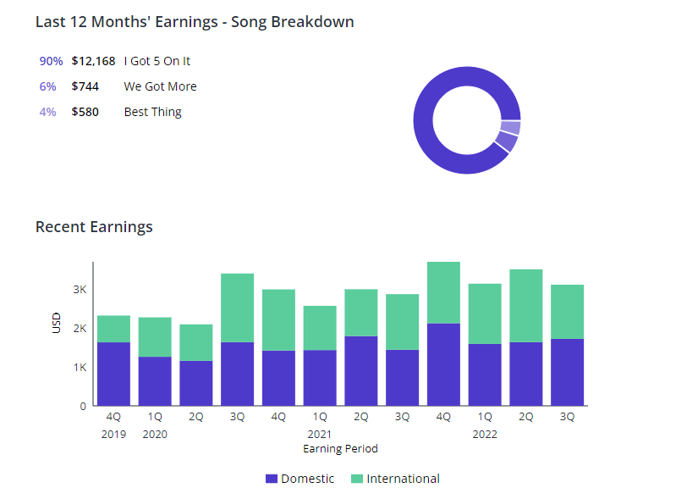Image resolution: width=687 pixels, height=488 pixels.
Task: Click the $12,168 earnings amount
Action: (93, 61)
